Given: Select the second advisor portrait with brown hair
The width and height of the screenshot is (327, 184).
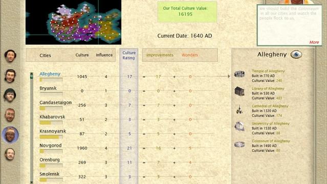Looking at the screenshot, I should [x=10, y=76].
